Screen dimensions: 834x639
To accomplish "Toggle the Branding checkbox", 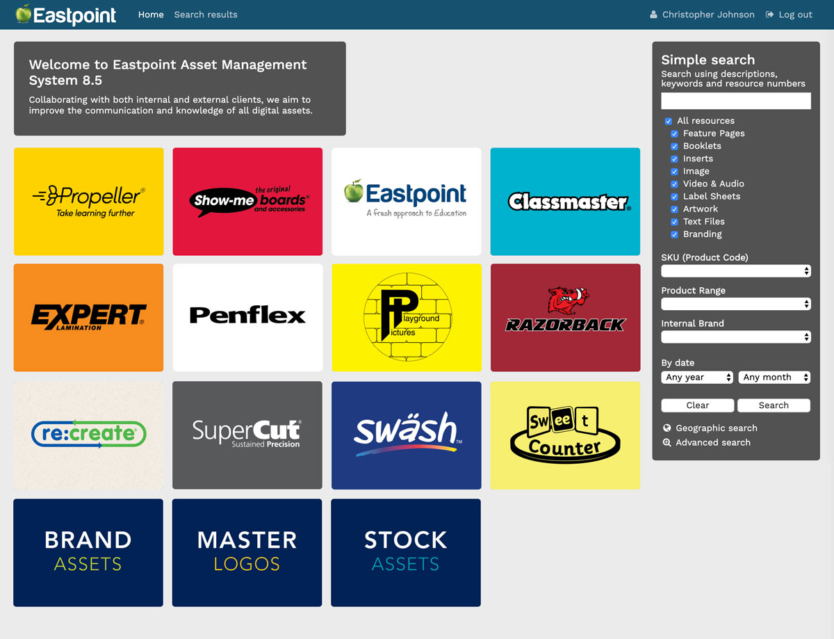I will coord(674,234).
